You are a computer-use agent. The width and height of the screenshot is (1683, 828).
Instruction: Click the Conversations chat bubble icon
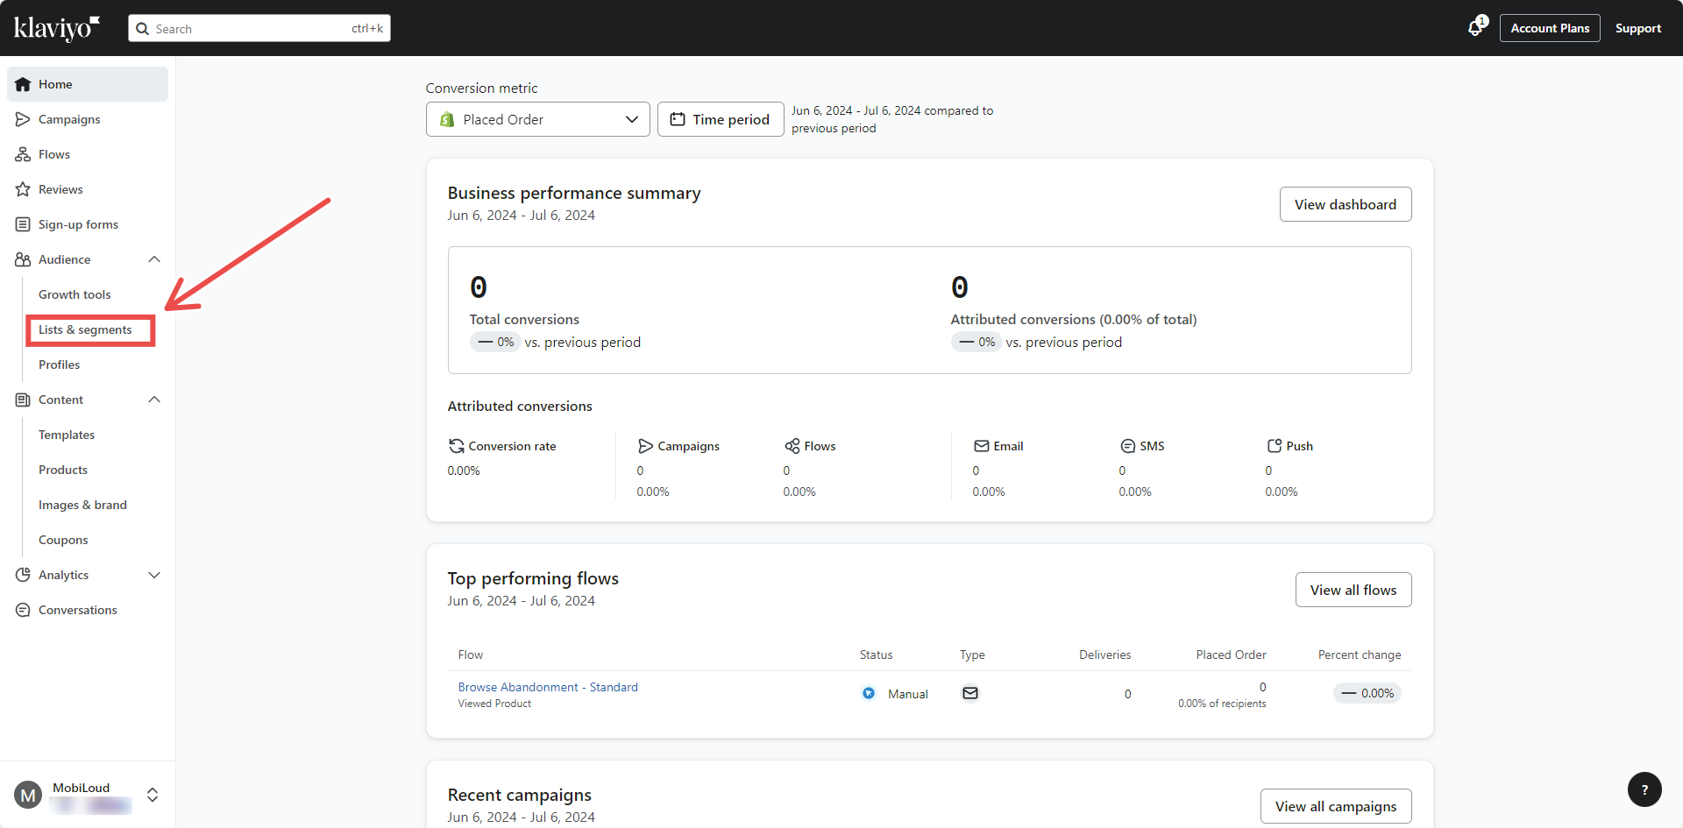pos(23,610)
